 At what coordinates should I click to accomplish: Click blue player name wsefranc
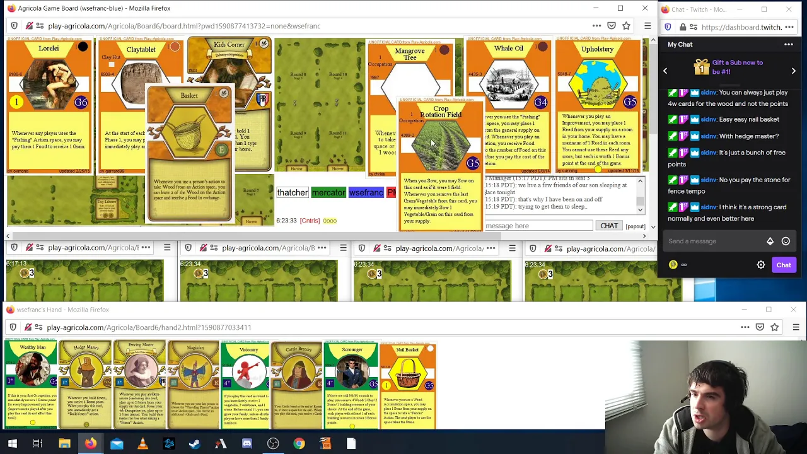click(366, 193)
